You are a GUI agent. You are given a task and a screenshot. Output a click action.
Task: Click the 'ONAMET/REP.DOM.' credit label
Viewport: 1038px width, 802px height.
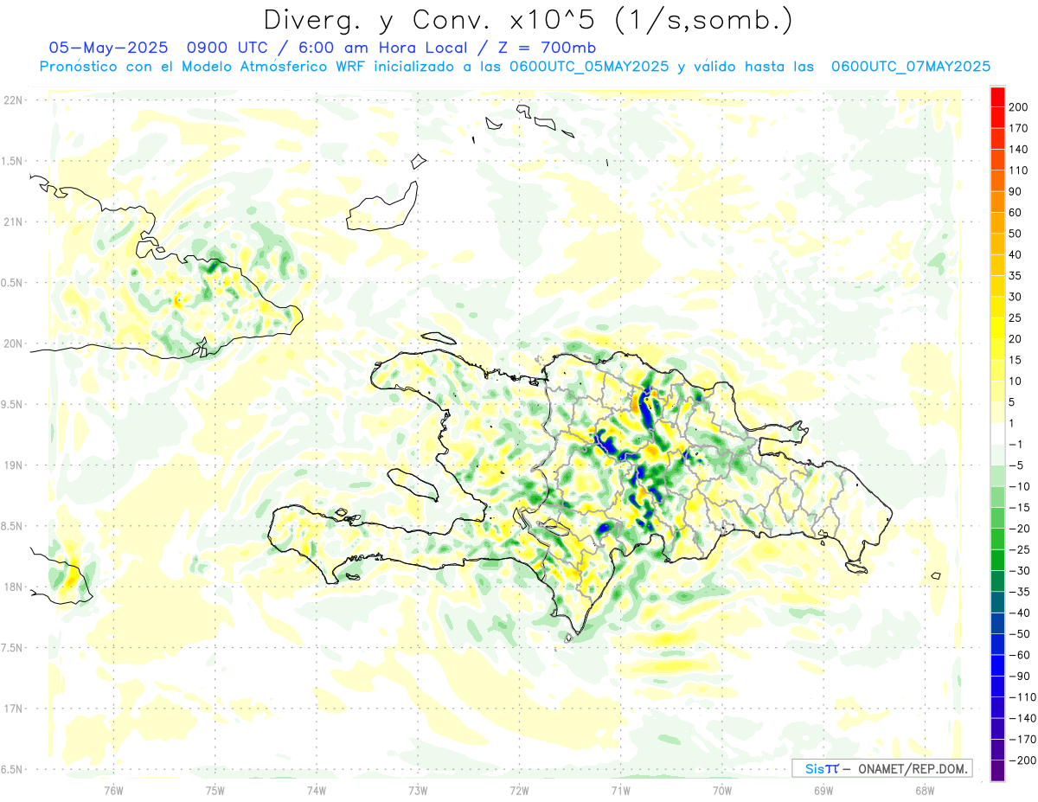pos(912,768)
